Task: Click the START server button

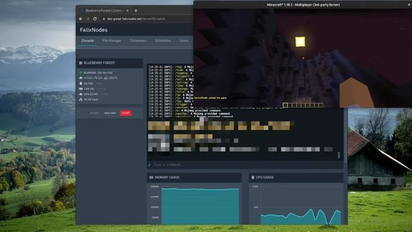Action: coord(95,113)
